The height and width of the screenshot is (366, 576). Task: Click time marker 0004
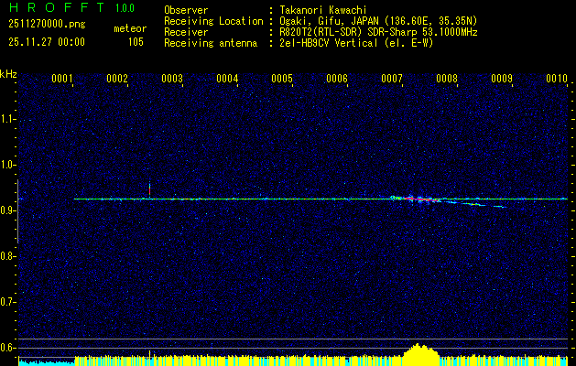[x=227, y=79]
